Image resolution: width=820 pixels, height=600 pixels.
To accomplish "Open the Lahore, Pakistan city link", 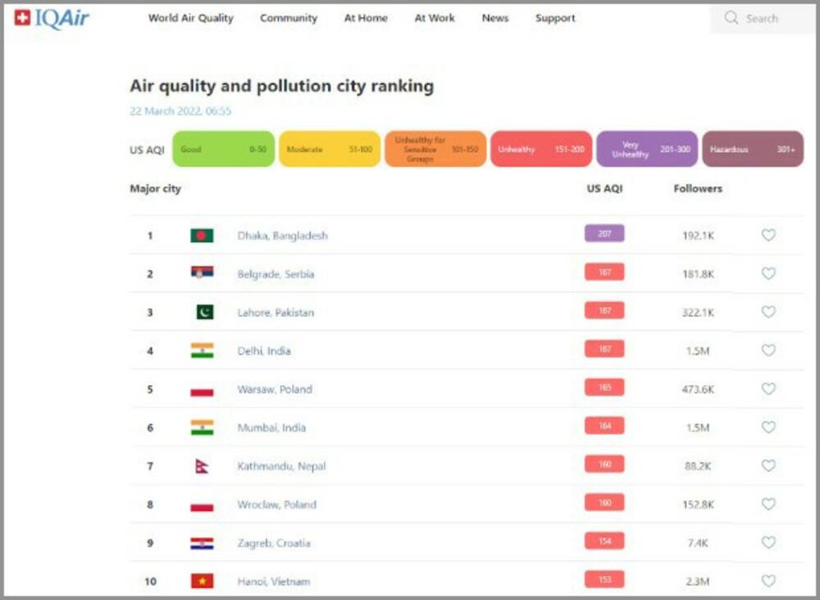I will pos(276,313).
